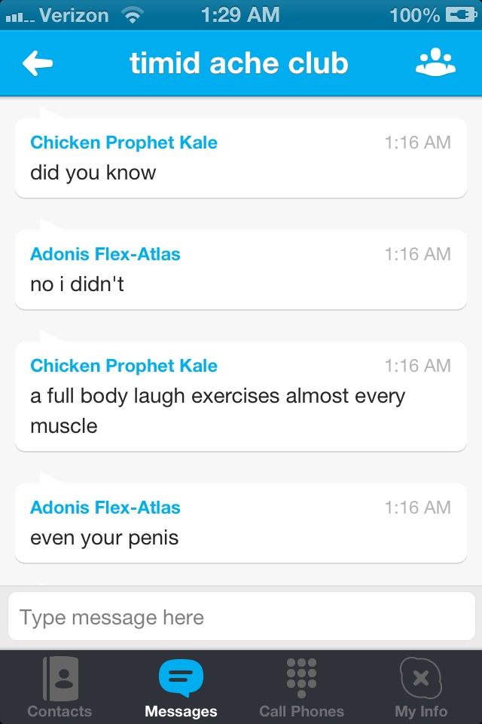Viewport: 482px width, 724px height.
Task: Tap sender name above "did you know"
Action: coord(124,143)
